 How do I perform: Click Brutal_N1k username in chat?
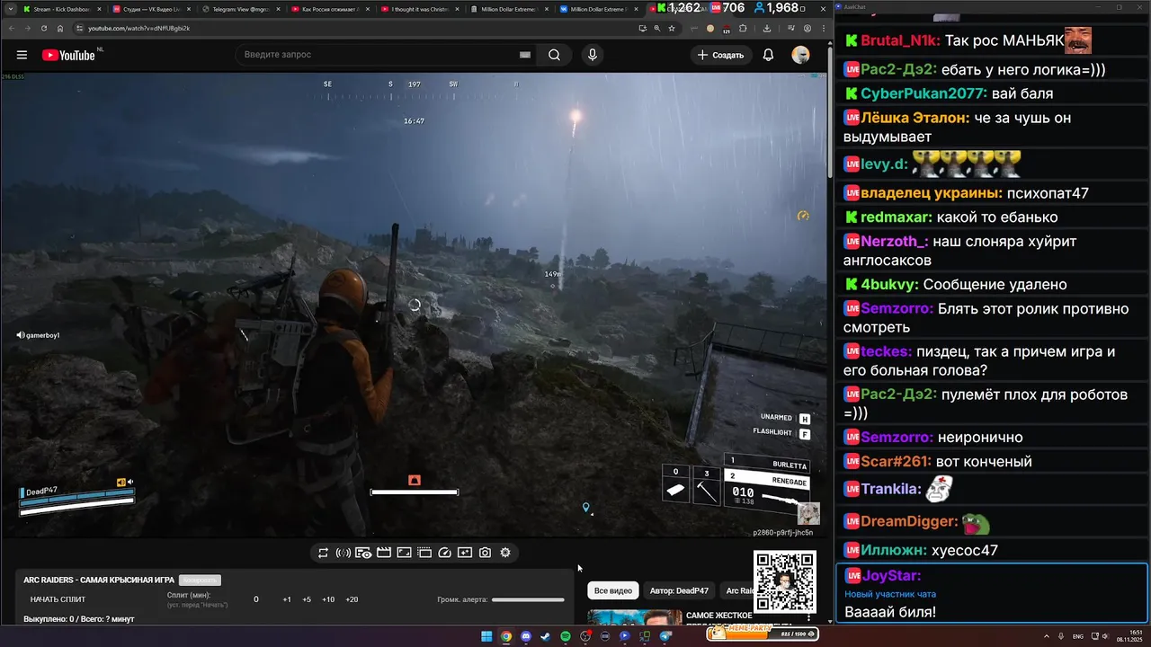click(900, 40)
